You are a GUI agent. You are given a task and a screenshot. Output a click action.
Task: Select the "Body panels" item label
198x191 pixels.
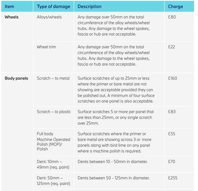point(16,78)
